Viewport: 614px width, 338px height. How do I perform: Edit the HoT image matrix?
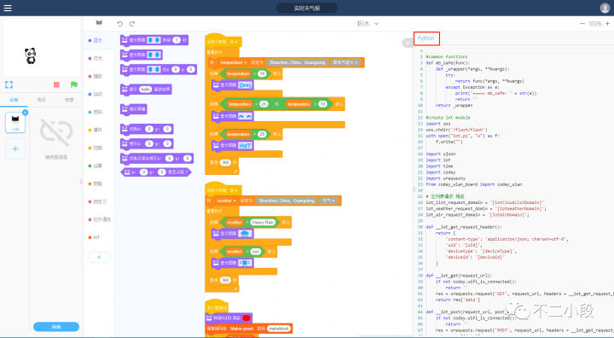245,145
